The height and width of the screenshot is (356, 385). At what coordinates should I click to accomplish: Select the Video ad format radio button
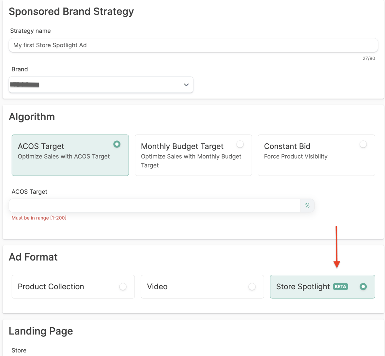tap(252, 287)
